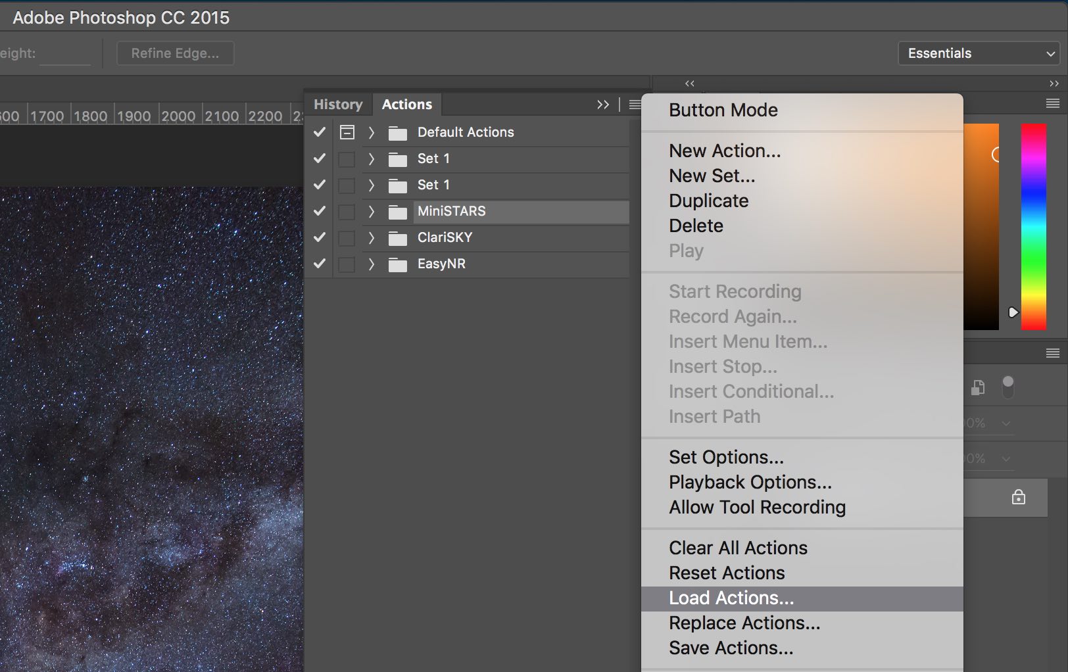Choose Load Actions... from the menu
This screenshot has height=672, width=1068.
coord(802,598)
